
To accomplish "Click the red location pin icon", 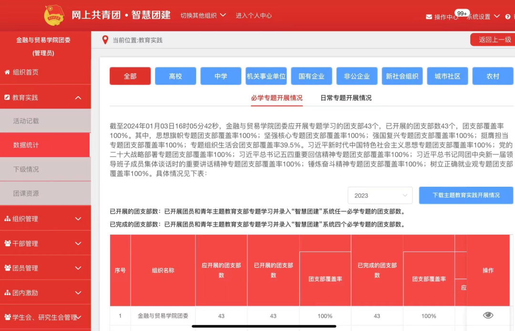I will point(105,40).
